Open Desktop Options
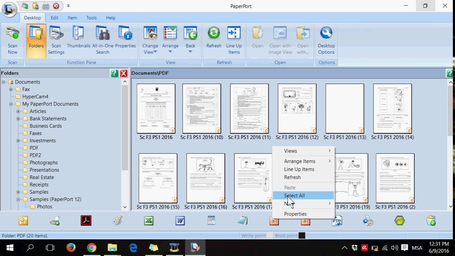Image resolution: width=455 pixels, height=256 pixels. 326,41
